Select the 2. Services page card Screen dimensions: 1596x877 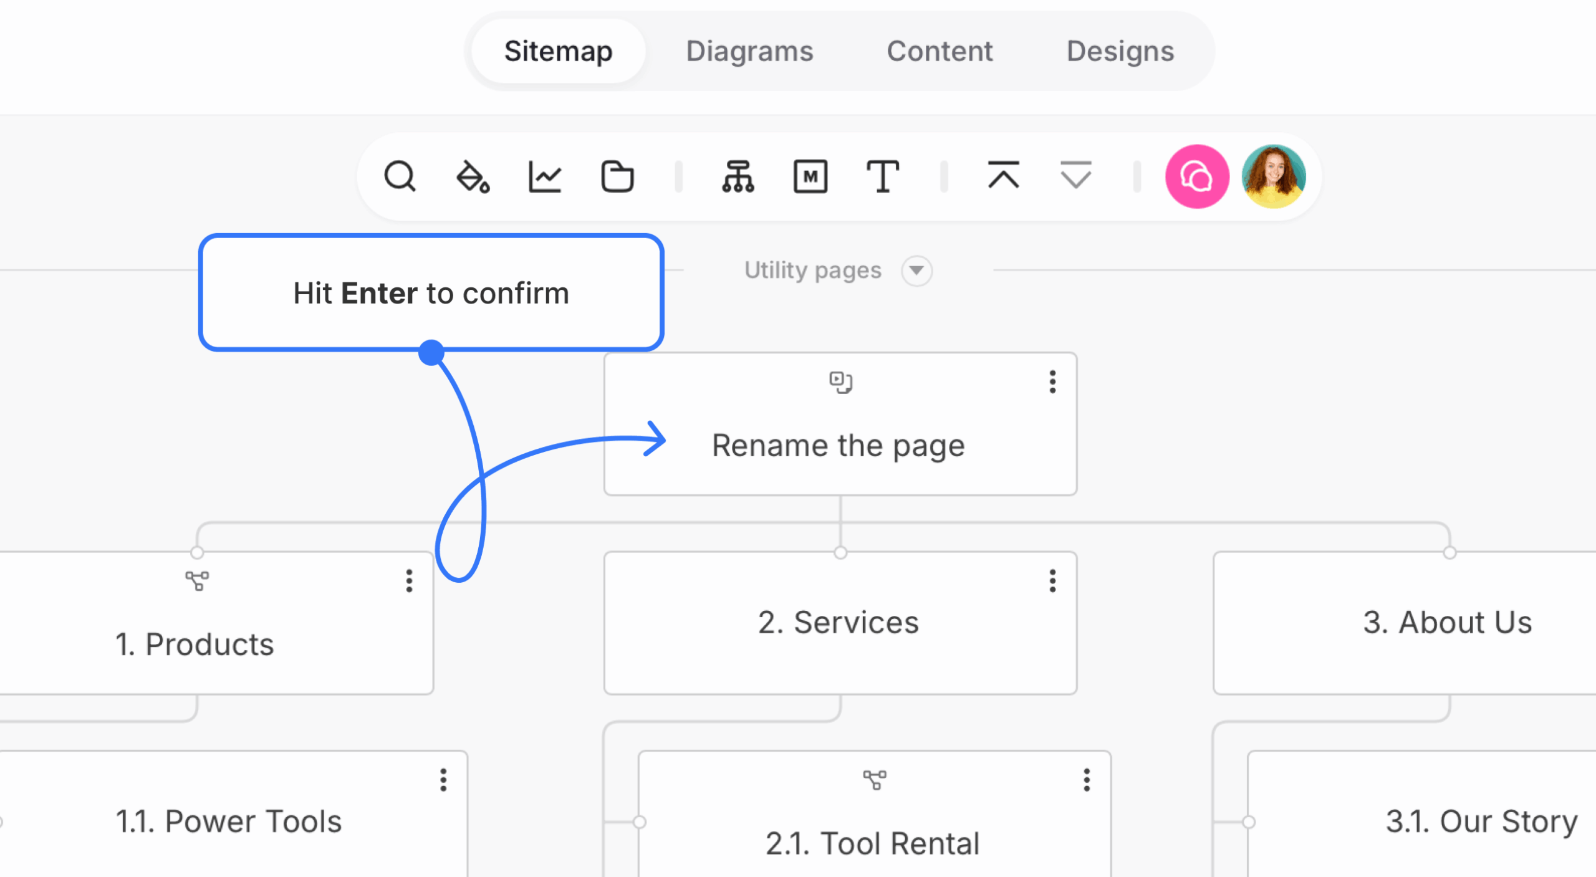coord(840,623)
